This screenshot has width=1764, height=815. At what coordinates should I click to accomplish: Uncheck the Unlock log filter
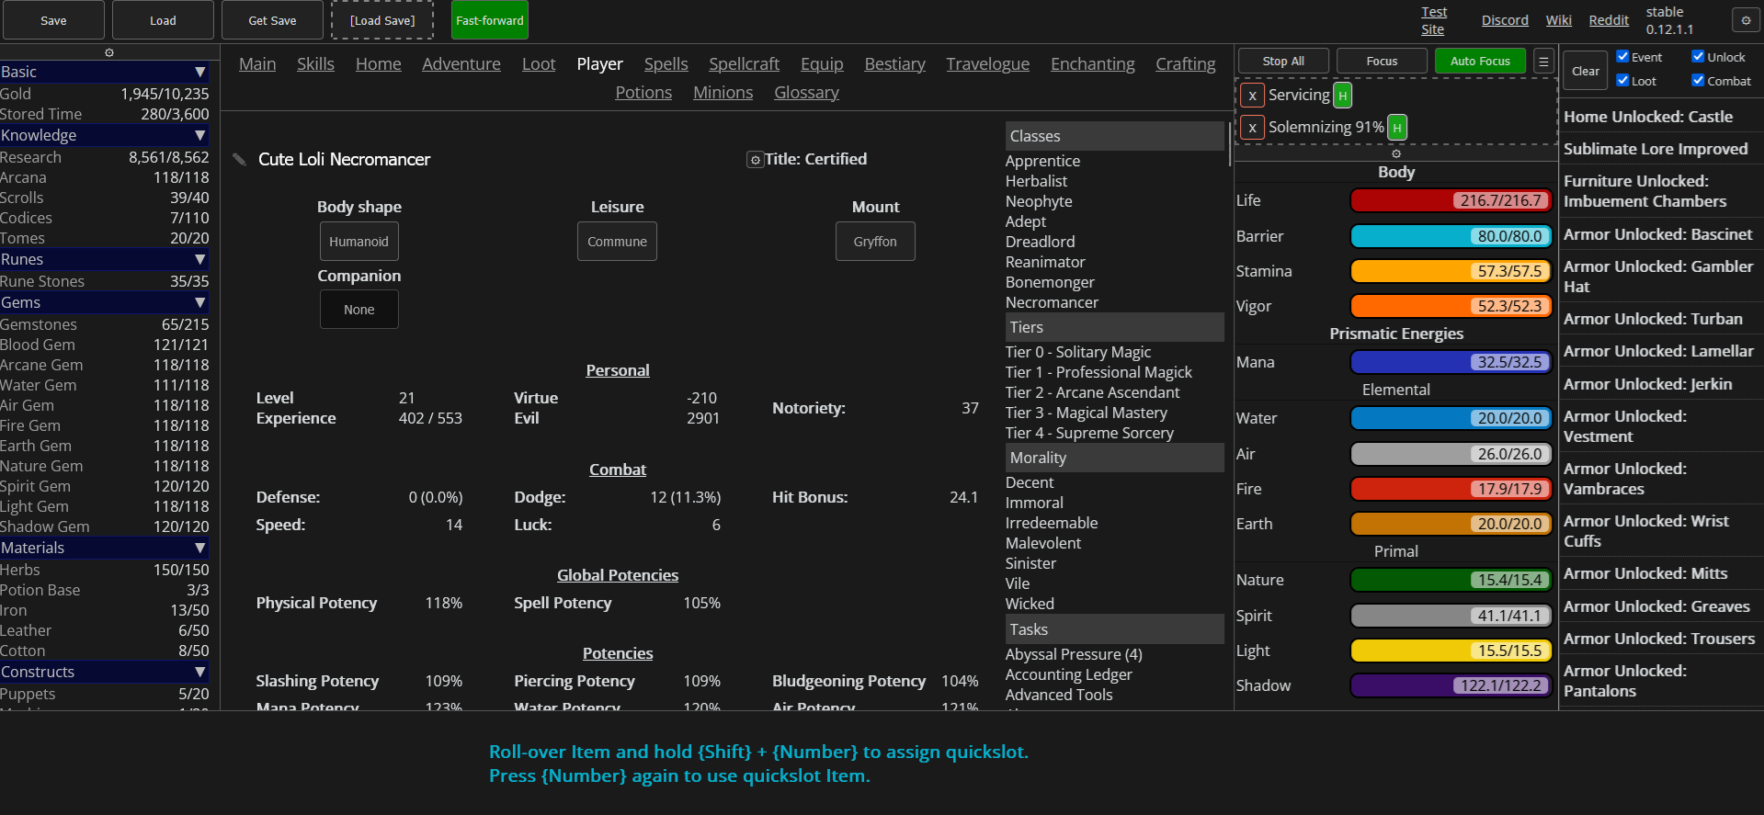tap(1698, 57)
